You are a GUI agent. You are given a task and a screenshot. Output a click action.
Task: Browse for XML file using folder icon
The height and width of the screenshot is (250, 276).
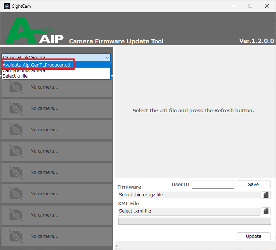click(x=266, y=211)
